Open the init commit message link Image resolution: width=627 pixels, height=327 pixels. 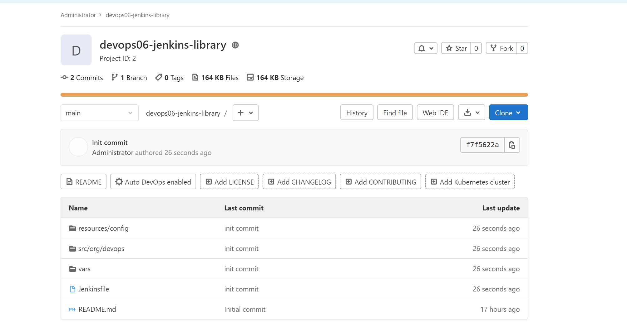pos(110,142)
